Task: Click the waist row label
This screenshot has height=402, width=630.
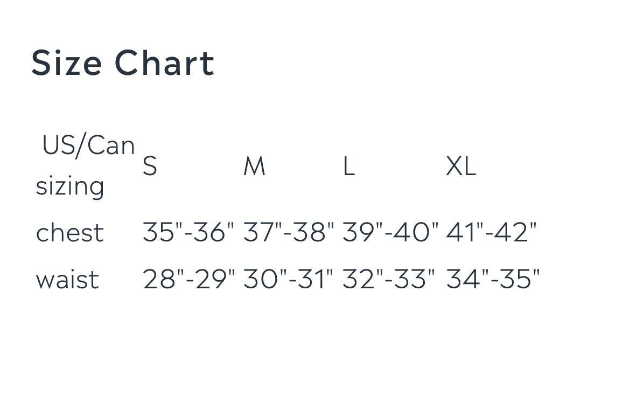Action: 67,280
